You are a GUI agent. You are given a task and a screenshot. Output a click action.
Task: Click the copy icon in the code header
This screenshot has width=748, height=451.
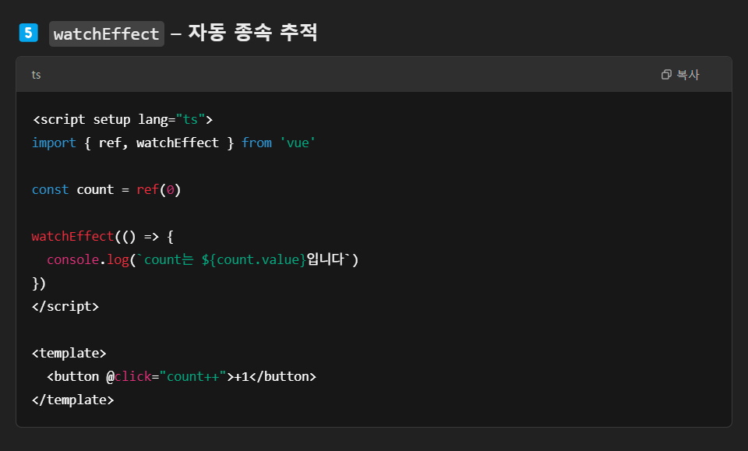pyautogui.click(x=666, y=74)
